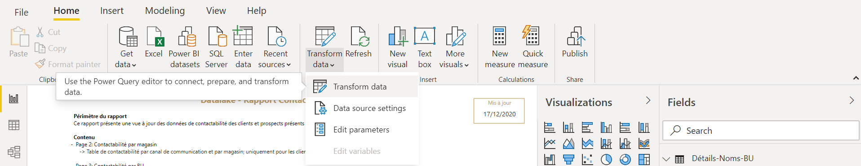Click the Cut button
The width and height of the screenshot is (861, 166).
[x=48, y=32]
